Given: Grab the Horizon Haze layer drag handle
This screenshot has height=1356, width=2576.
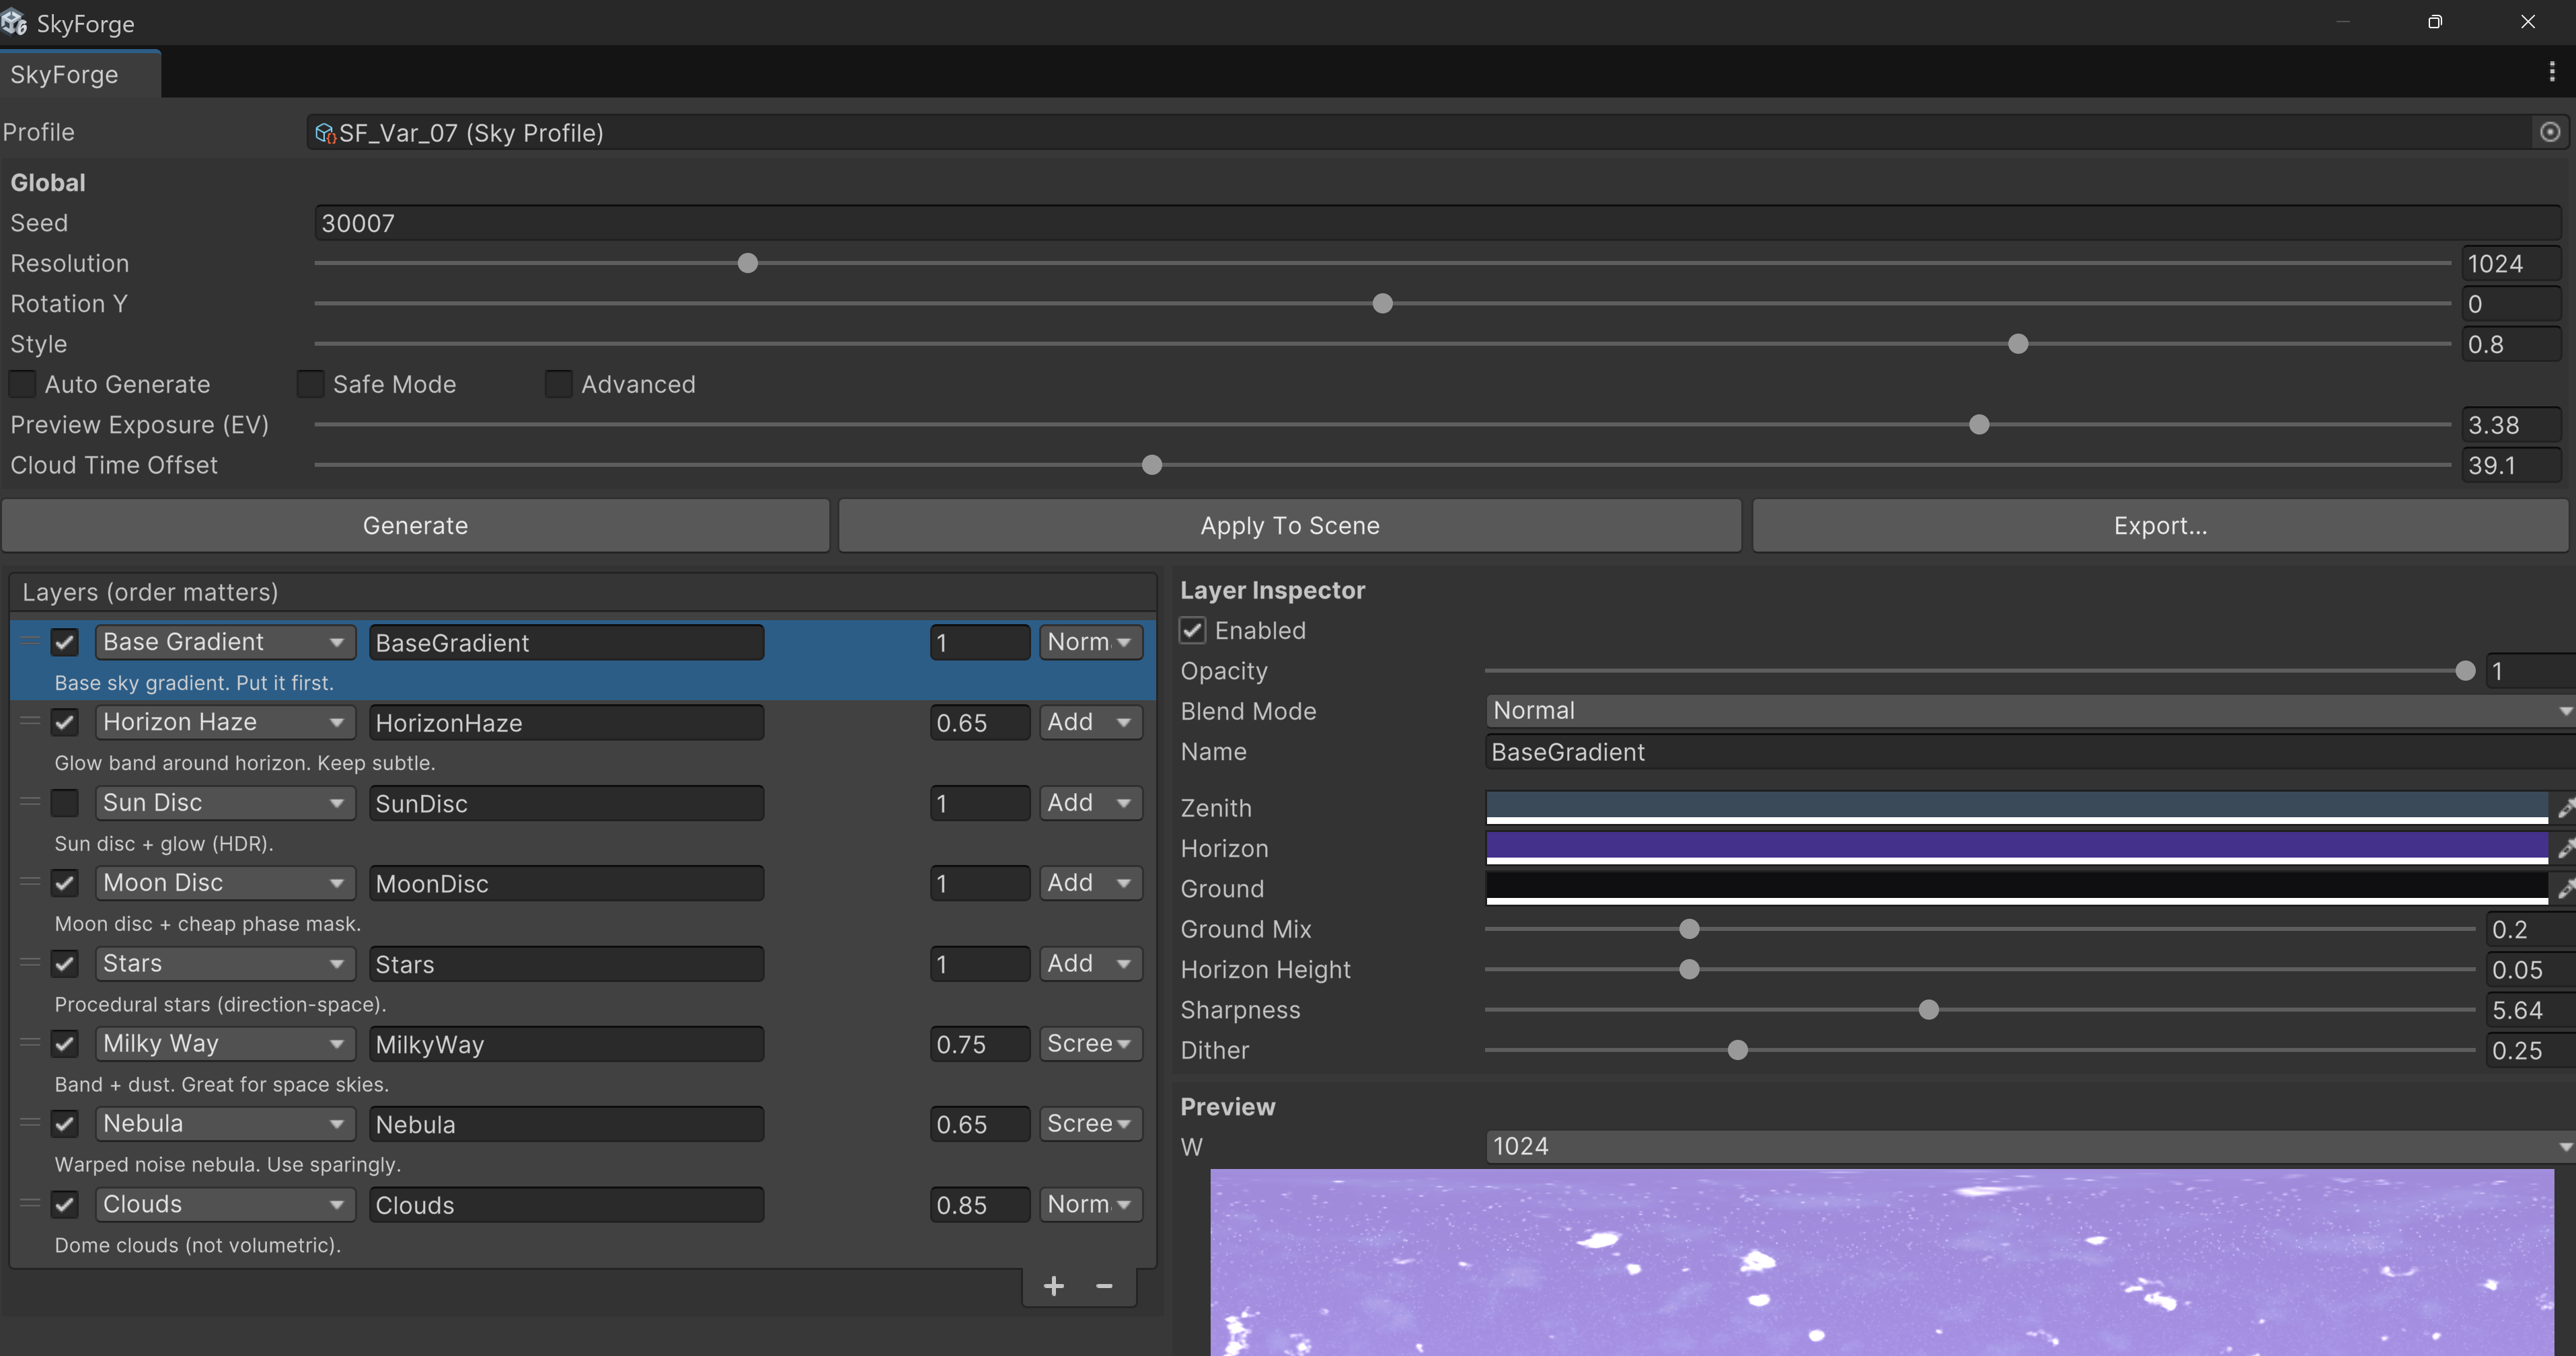Looking at the screenshot, I should pyautogui.click(x=30, y=721).
